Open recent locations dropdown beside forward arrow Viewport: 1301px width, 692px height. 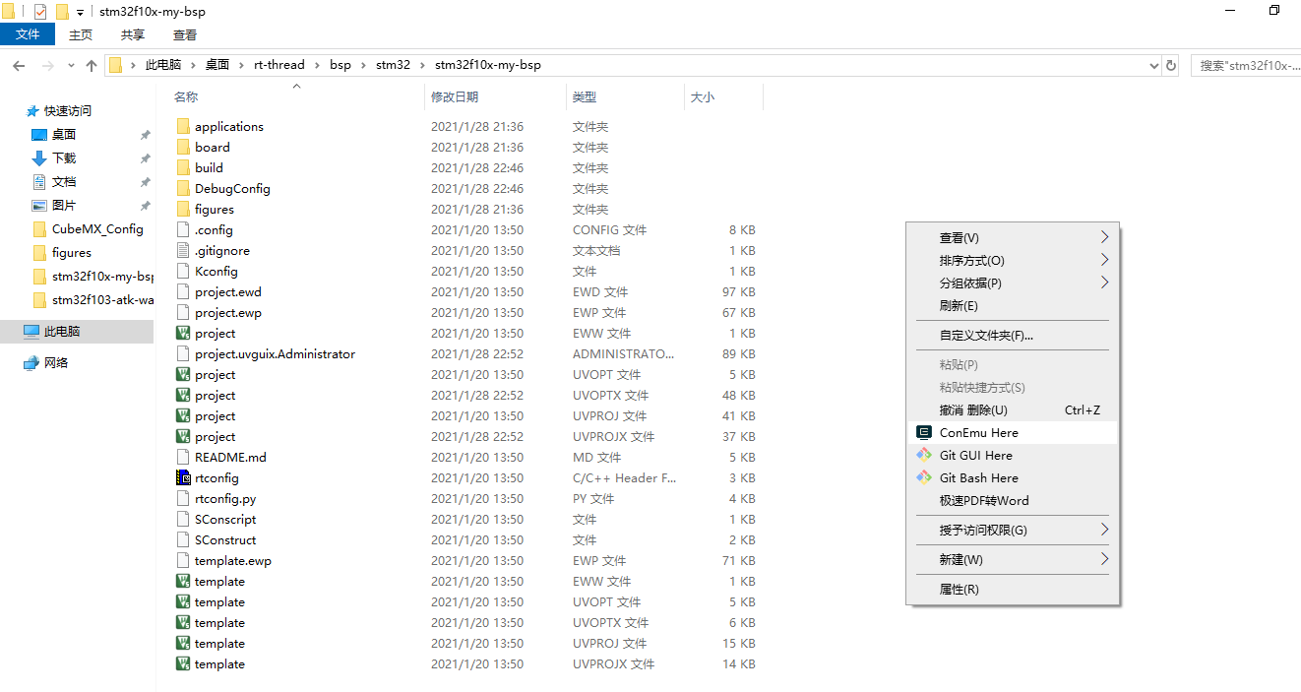pyautogui.click(x=71, y=65)
